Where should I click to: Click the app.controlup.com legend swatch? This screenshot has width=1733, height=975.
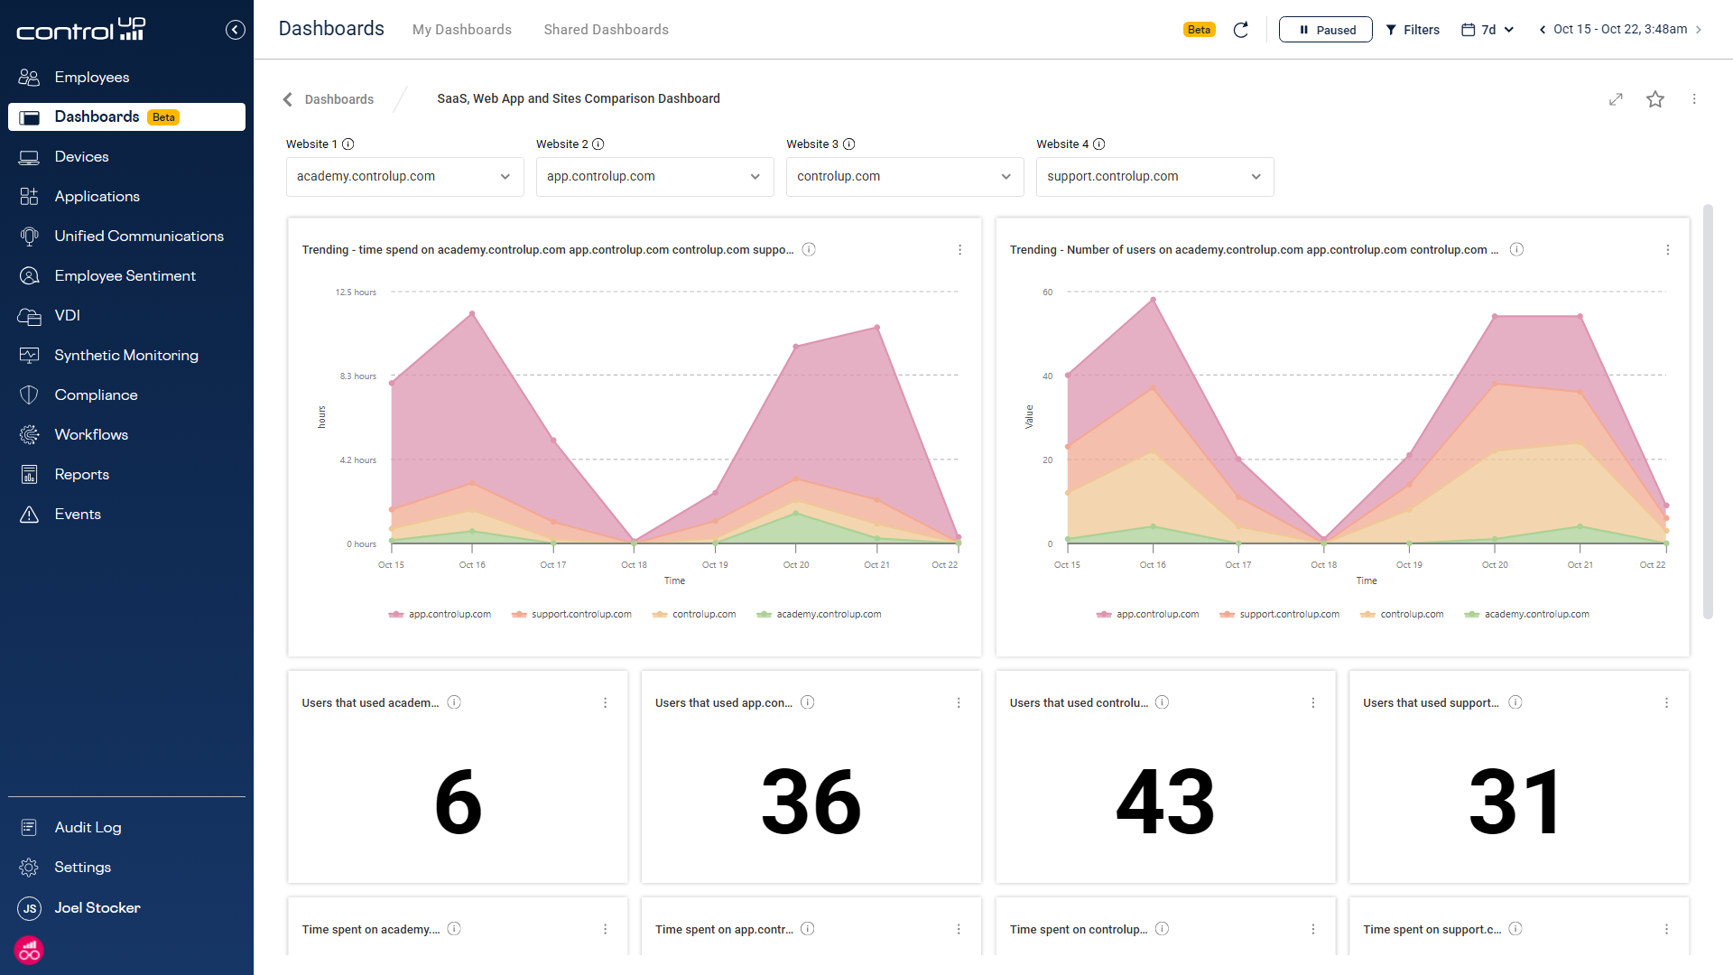[395, 614]
